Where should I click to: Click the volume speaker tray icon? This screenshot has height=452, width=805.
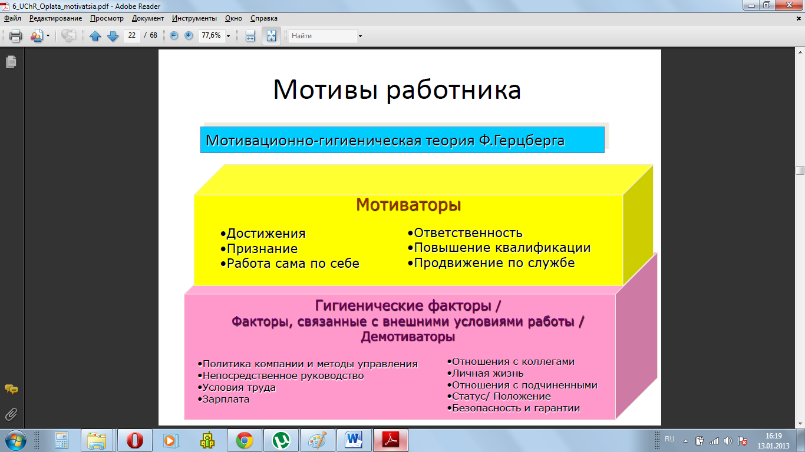click(x=728, y=440)
